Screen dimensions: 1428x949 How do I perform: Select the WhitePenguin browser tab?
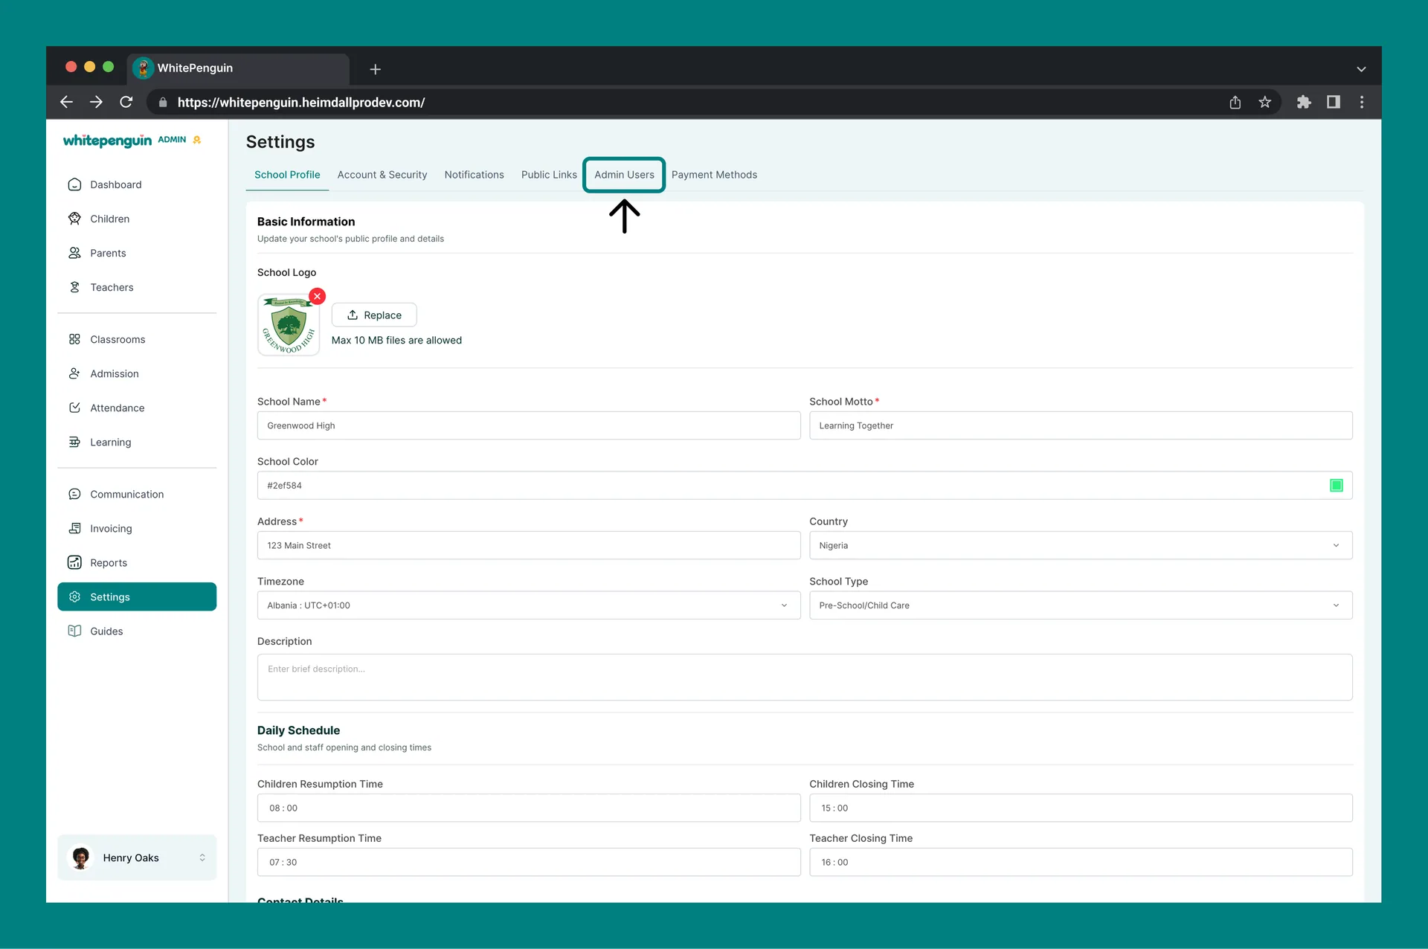tap(238, 68)
